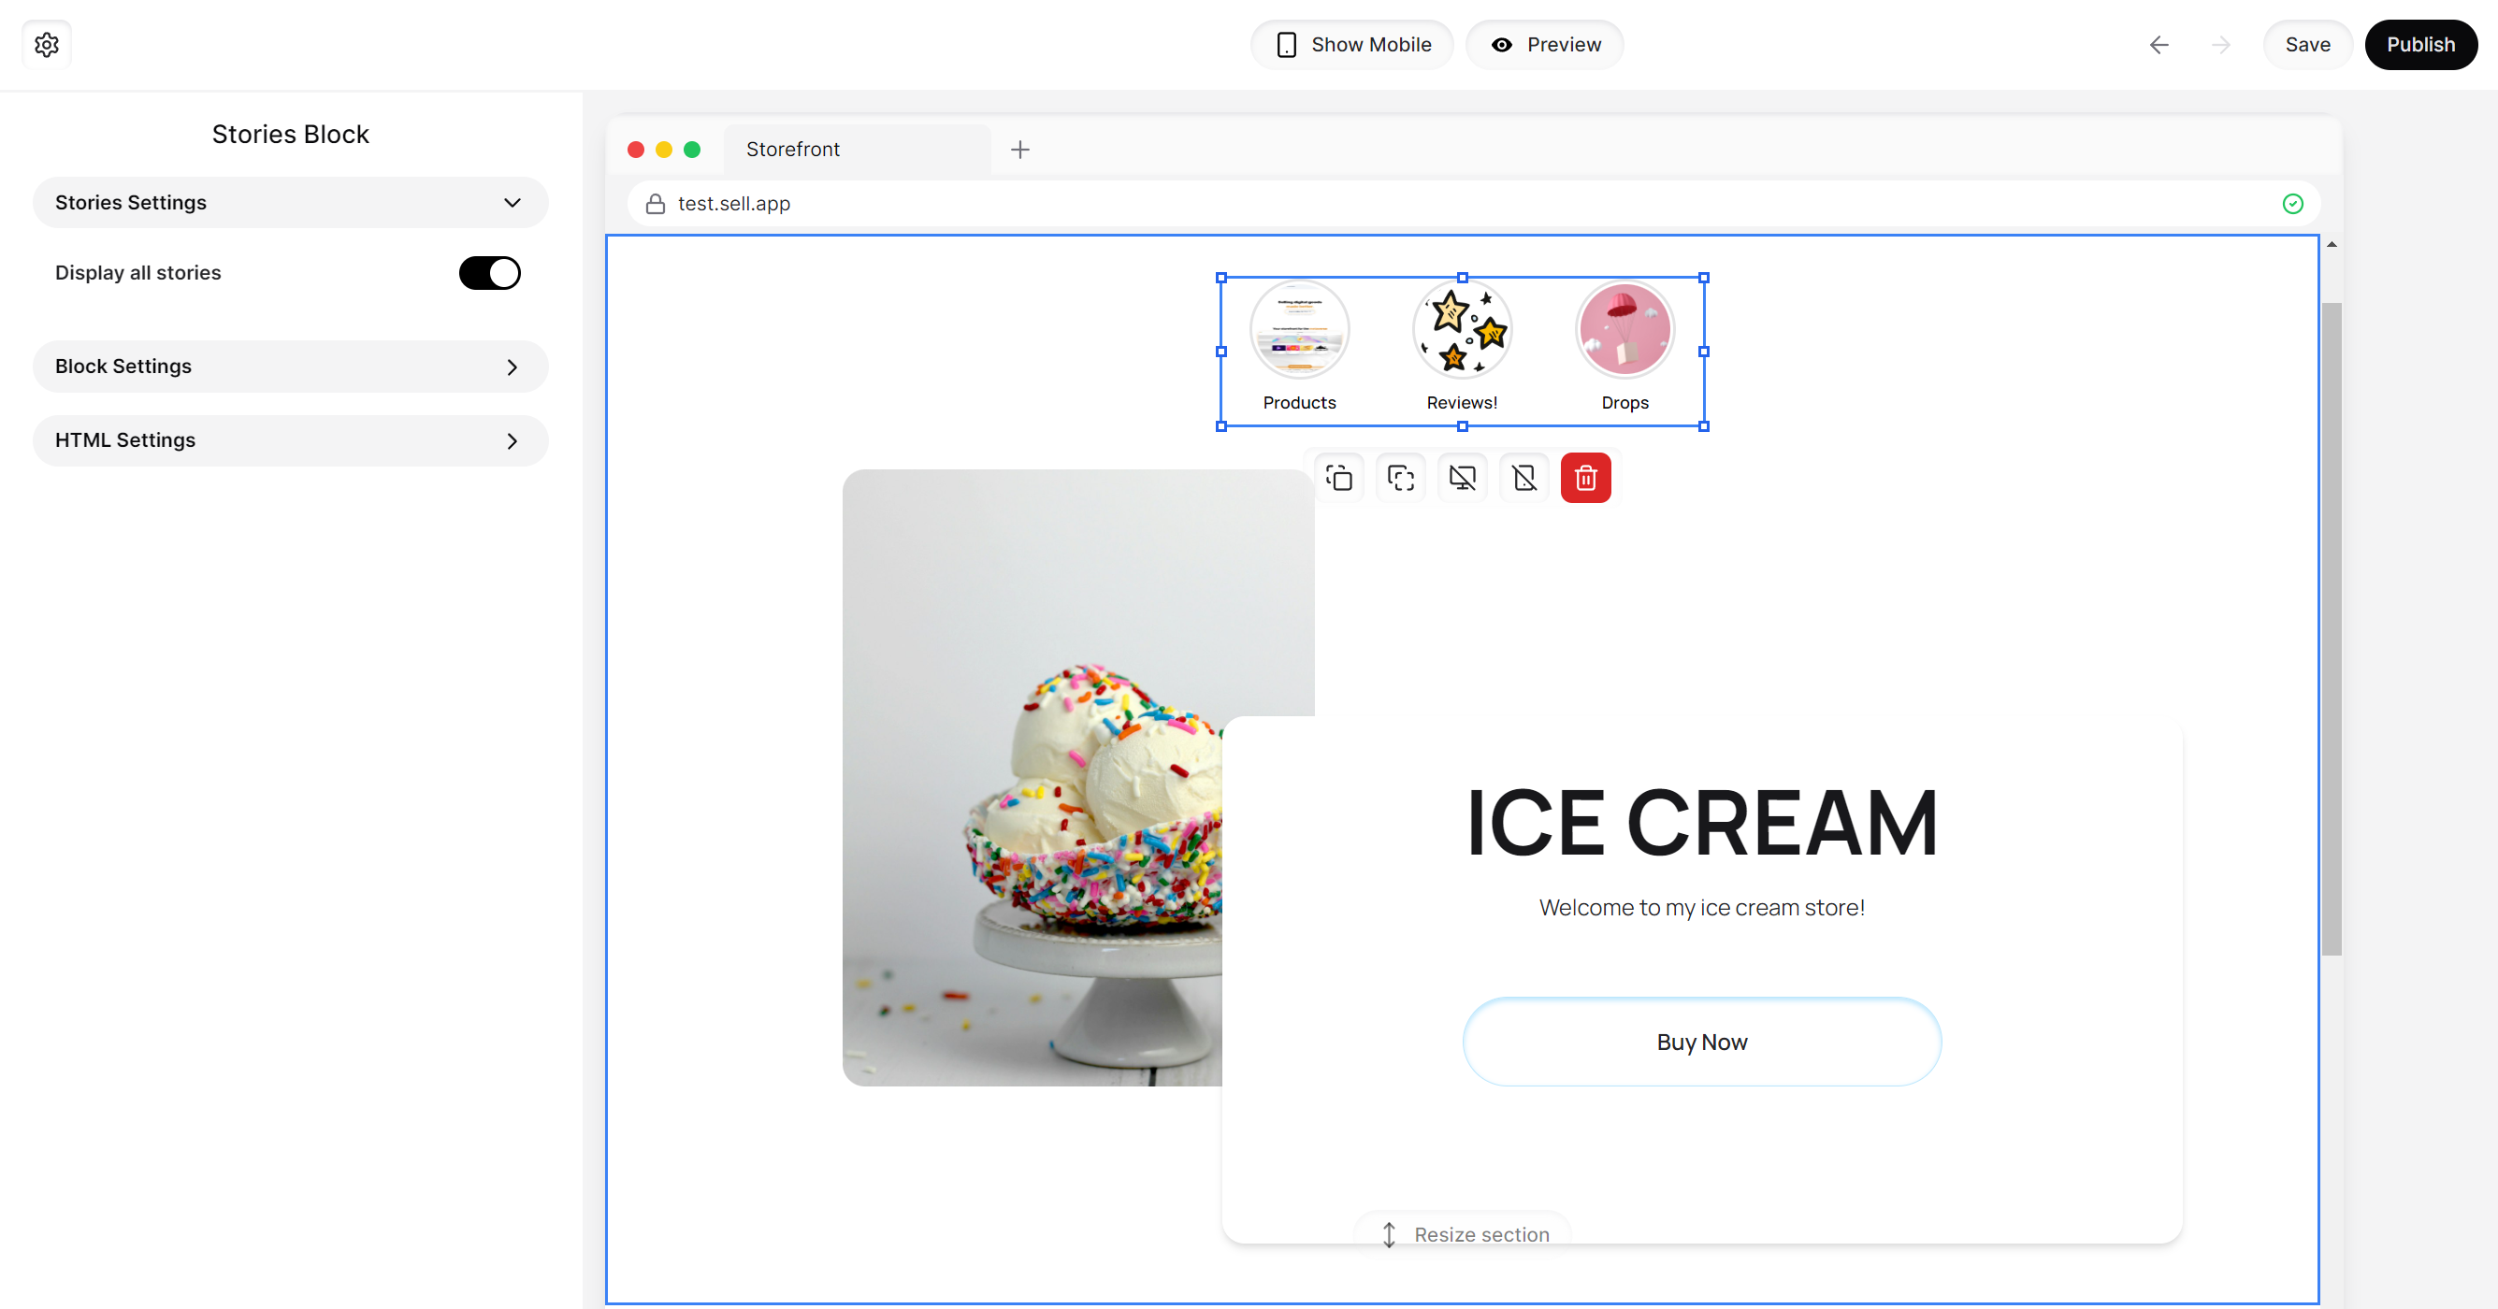The height and width of the screenshot is (1309, 2498).
Task: Click the settings gear icon
Action: [x=46, y=45]
